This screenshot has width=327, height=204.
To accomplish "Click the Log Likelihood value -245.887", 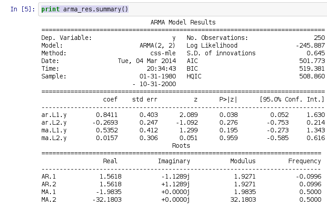I will click(310, 45).
